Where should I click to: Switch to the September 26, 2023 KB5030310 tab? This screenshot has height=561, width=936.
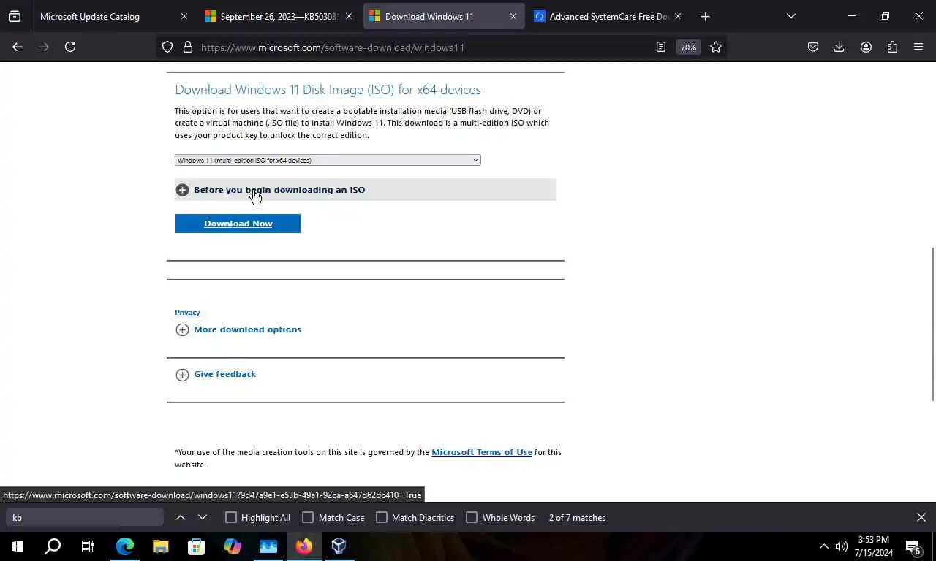[x=278, y=16]
